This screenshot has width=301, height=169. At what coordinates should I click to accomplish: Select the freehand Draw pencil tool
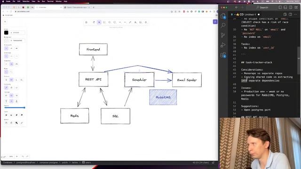tap(130, 22)
